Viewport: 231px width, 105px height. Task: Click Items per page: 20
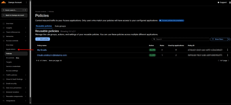click(55, 61)
